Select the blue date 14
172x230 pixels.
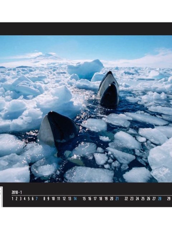point(75,199)
